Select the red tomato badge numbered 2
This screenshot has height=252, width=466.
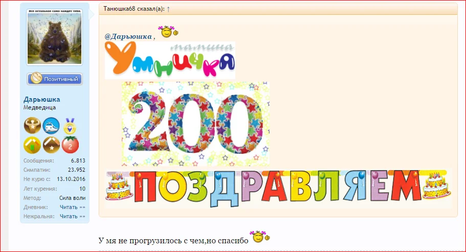tap(70, 145)
